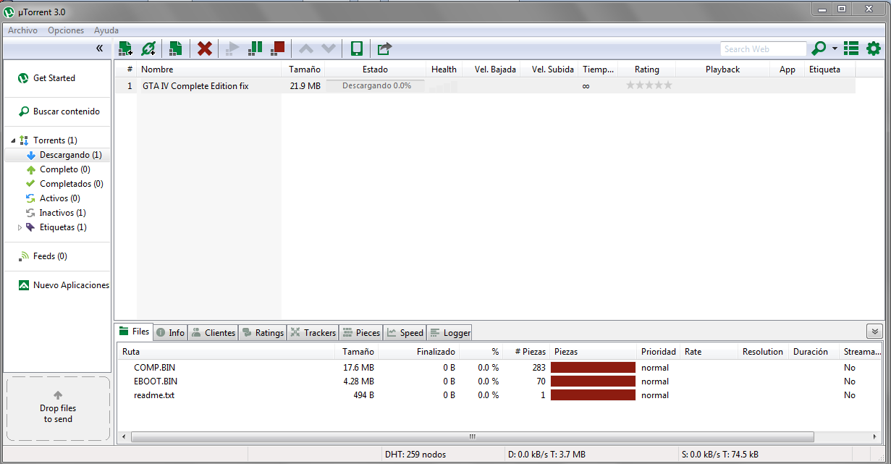Switch to the Info tab

coord(170,333)
